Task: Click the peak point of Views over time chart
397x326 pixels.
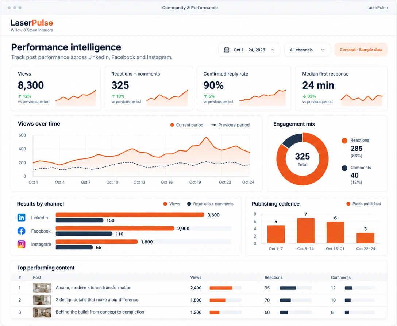Action: [x=207, y=138]
